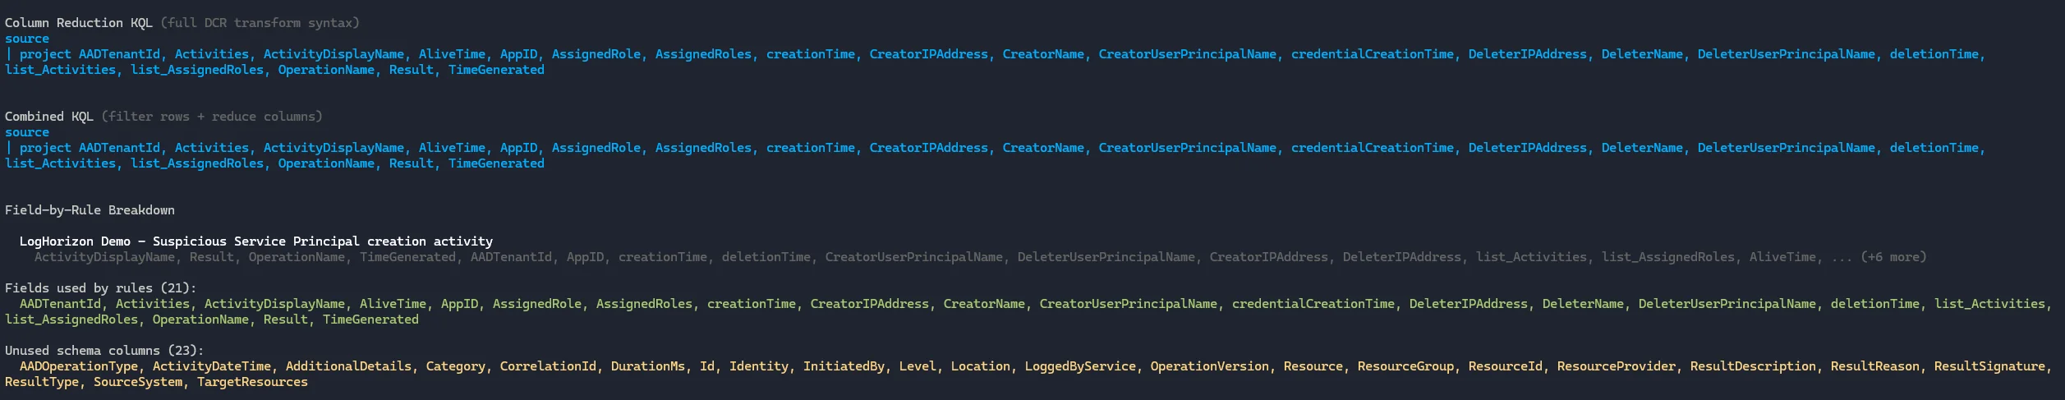Select the TargetResources column name
This screenshot has height=400, width=2065.
[251, 382]
